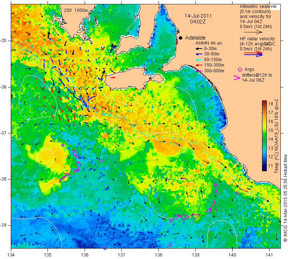Click the 0-30m depth label

pyautogui.click(x=210, y=49)
